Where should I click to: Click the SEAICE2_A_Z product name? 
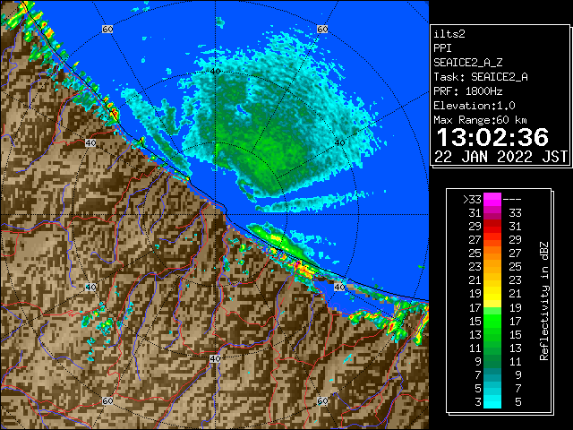(x=468, y=63)
